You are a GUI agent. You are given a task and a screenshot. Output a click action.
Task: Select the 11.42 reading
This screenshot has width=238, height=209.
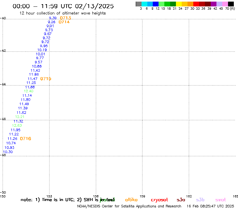pyautogui.click(x=35, y=70)
